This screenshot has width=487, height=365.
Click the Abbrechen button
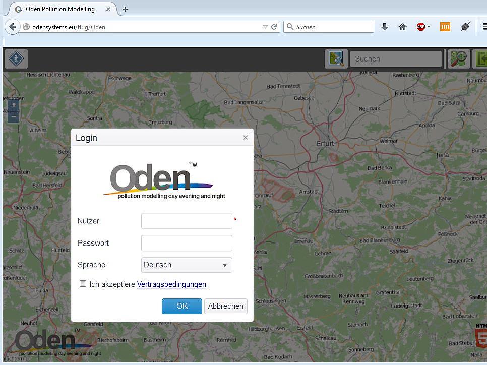[x=226, y=307]
